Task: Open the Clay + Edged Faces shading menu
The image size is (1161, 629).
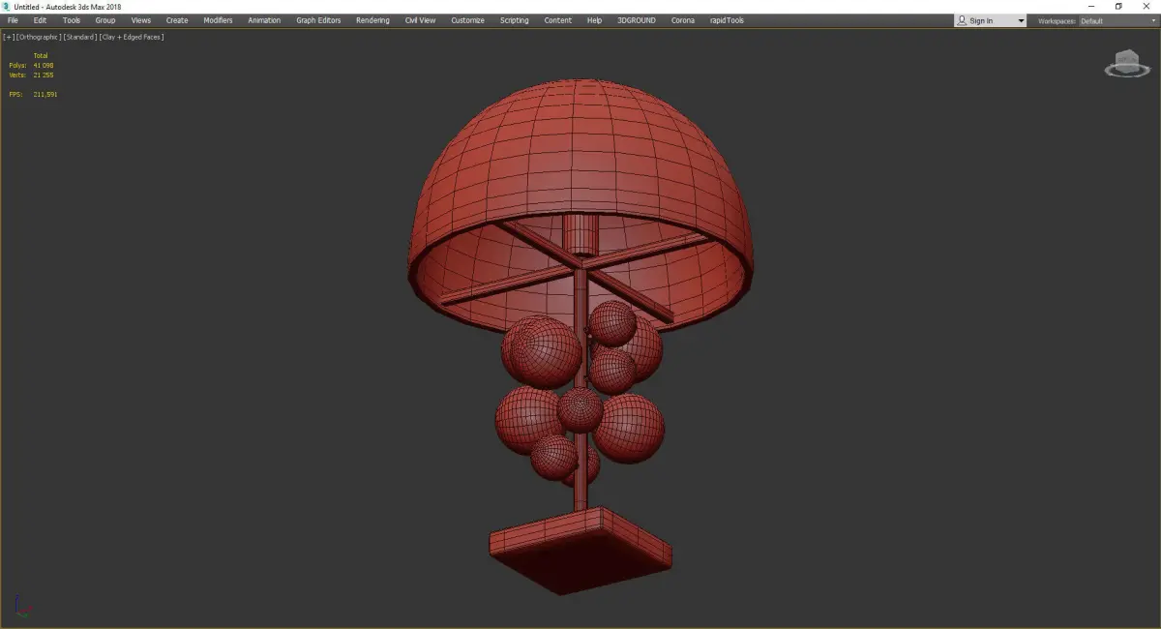Action: 131,37
